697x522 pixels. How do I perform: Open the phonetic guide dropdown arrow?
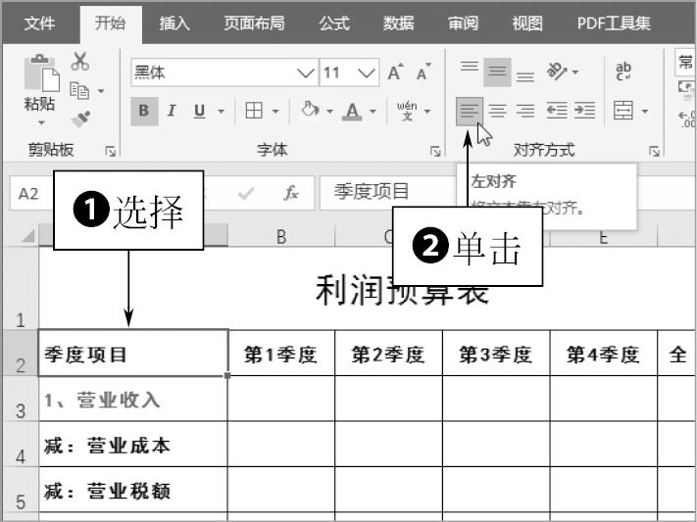pos(427,111)
